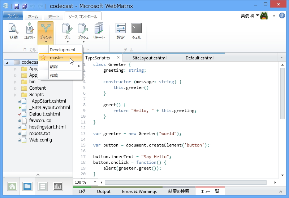Open the Files workspace icon
Screen dimensions: 289x198
[x=27, y=186]
